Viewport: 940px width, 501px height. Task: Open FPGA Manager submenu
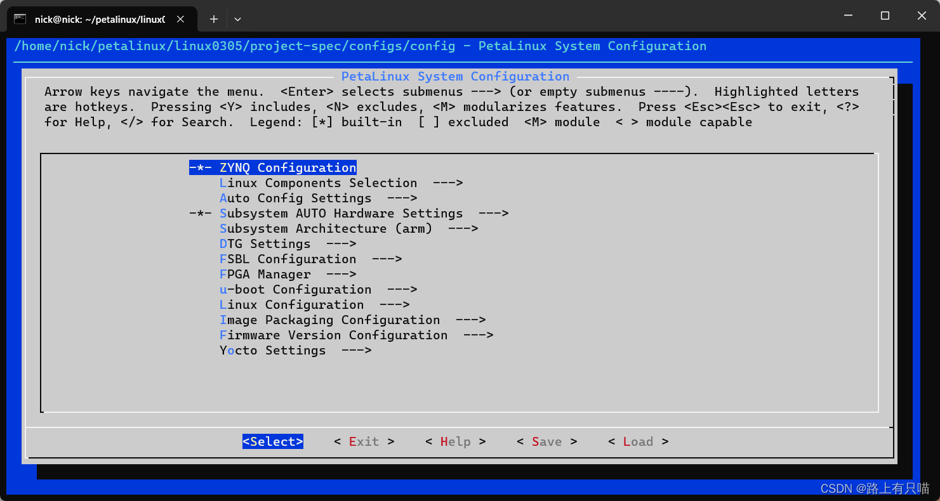(288, 274)
